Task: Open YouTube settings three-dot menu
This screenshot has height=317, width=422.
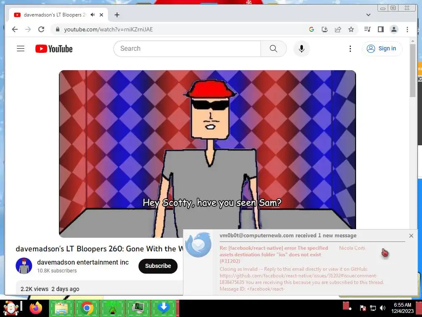Action: [350, 49]
